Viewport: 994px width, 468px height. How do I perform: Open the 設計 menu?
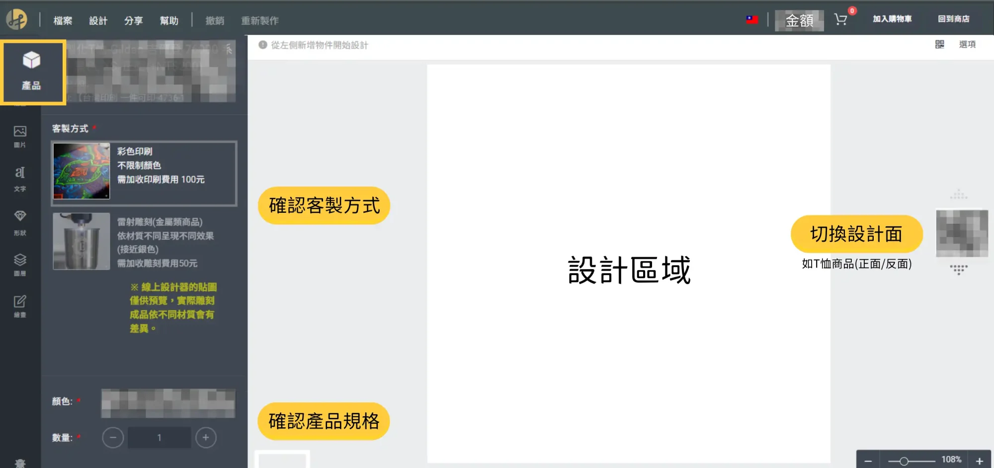pos(98,20)
